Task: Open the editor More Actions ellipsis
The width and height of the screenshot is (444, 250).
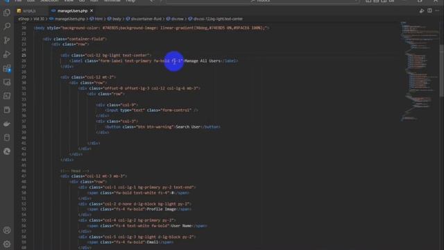Action: click(x=438, y=11)
